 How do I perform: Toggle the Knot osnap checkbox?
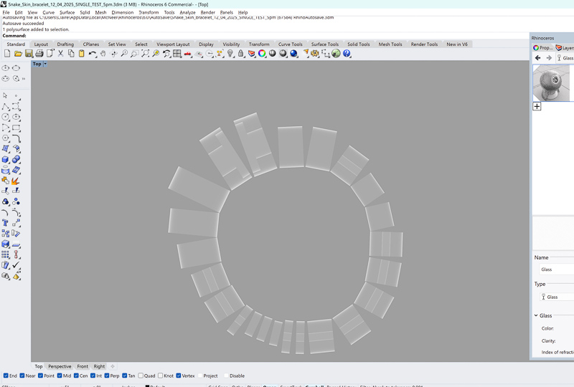[x=161, y=376]
